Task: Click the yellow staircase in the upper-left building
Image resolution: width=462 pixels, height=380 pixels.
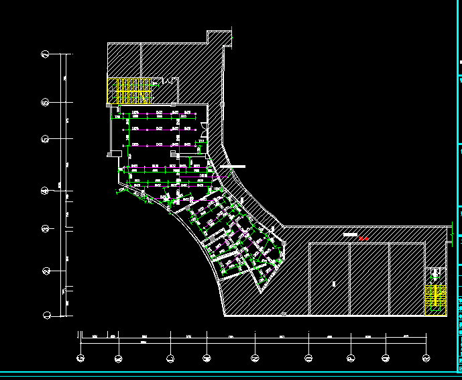Action: (x=127, y=91)
